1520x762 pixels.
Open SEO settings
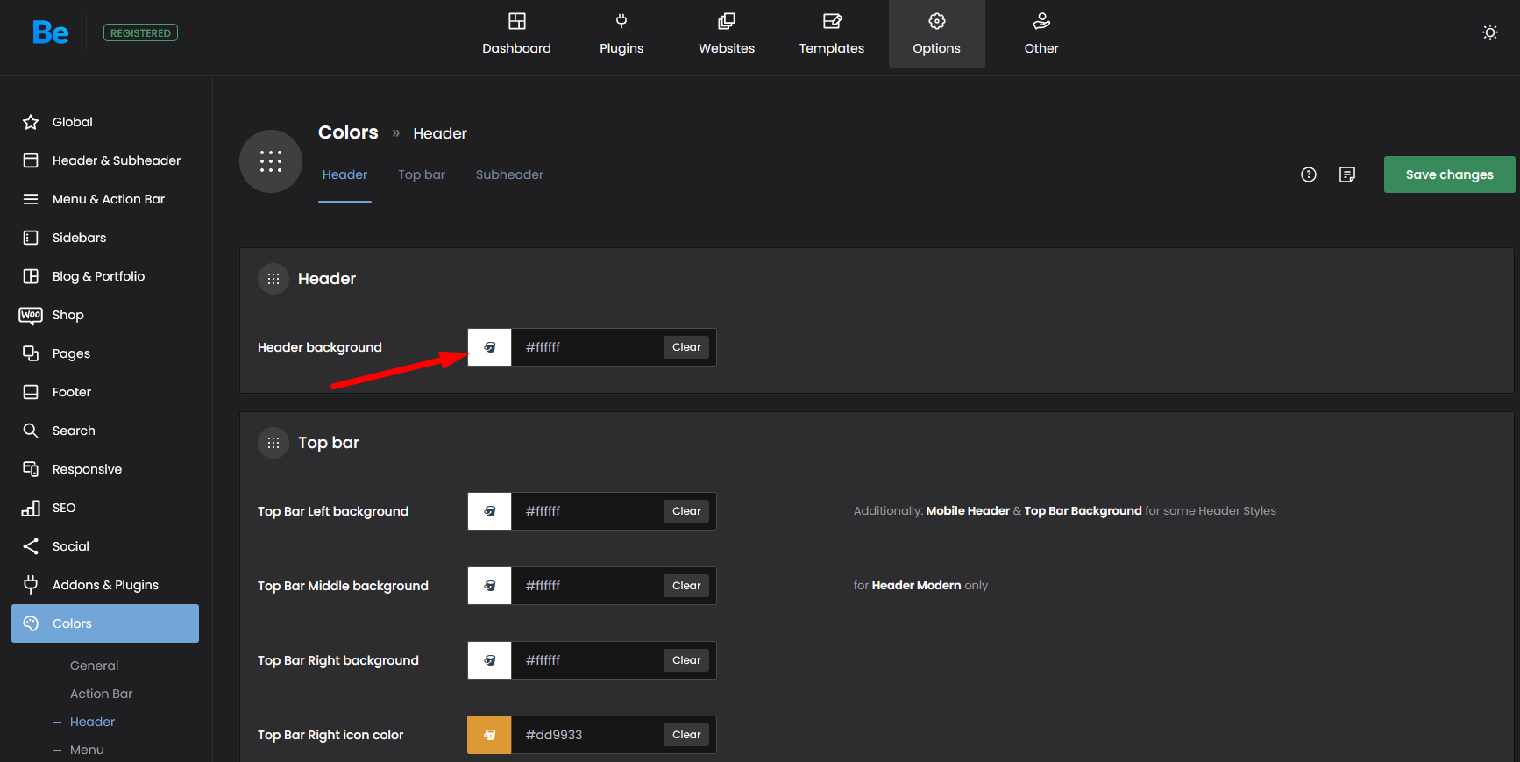[x=105, y=508]
